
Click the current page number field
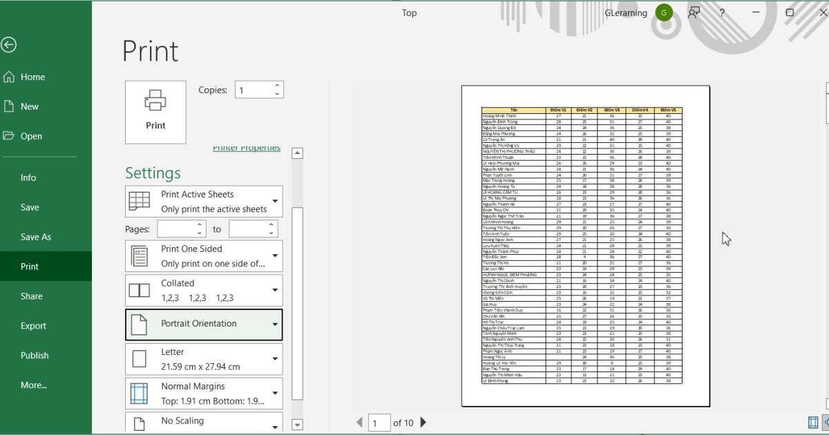tap(379, 423)
